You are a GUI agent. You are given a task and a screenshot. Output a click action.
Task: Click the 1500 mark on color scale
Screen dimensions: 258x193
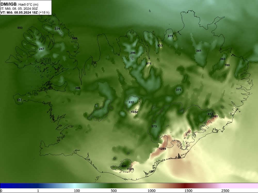coord(188,191)
